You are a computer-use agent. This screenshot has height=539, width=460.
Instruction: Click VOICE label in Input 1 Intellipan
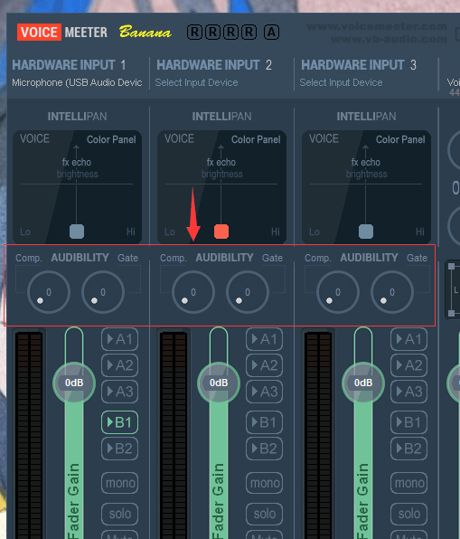coord(34,138)
